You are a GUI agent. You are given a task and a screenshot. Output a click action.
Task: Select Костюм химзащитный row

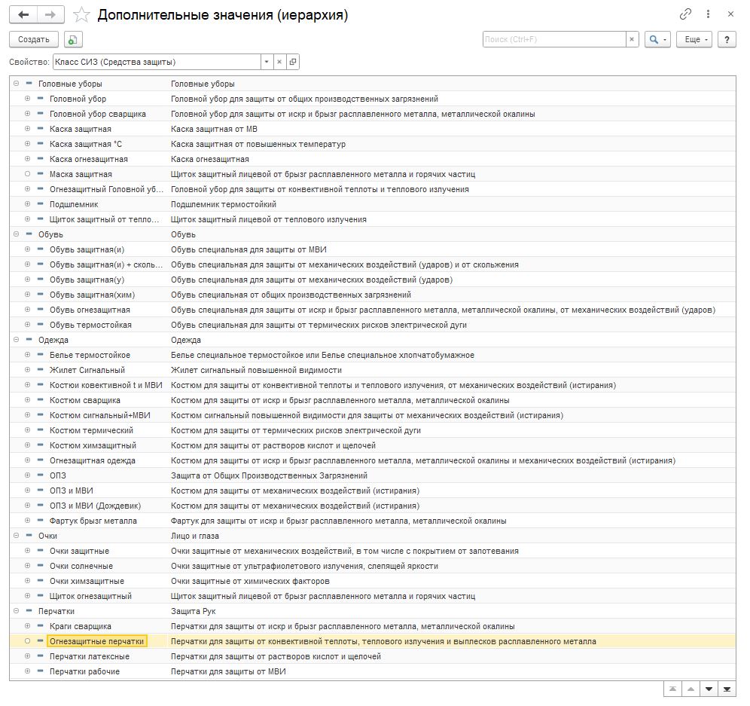click(x=372, y=445)
